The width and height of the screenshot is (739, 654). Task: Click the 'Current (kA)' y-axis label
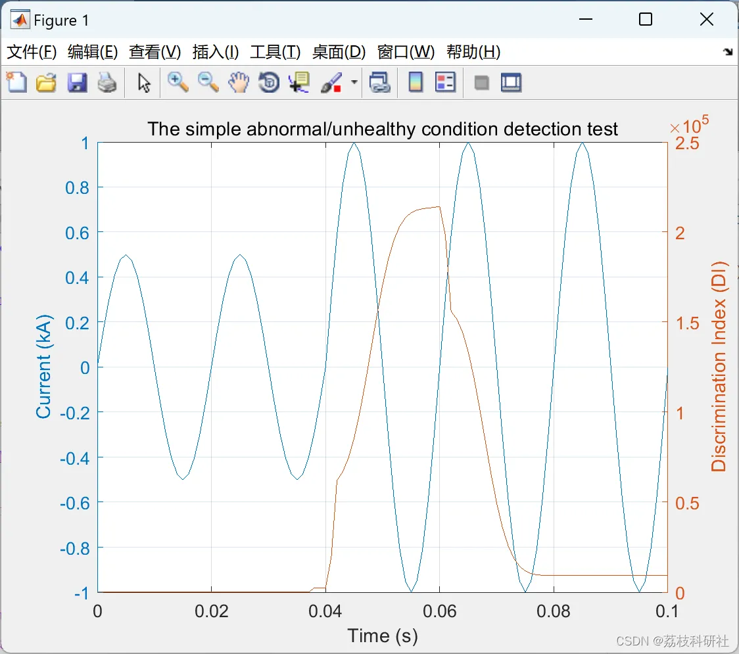43,367
